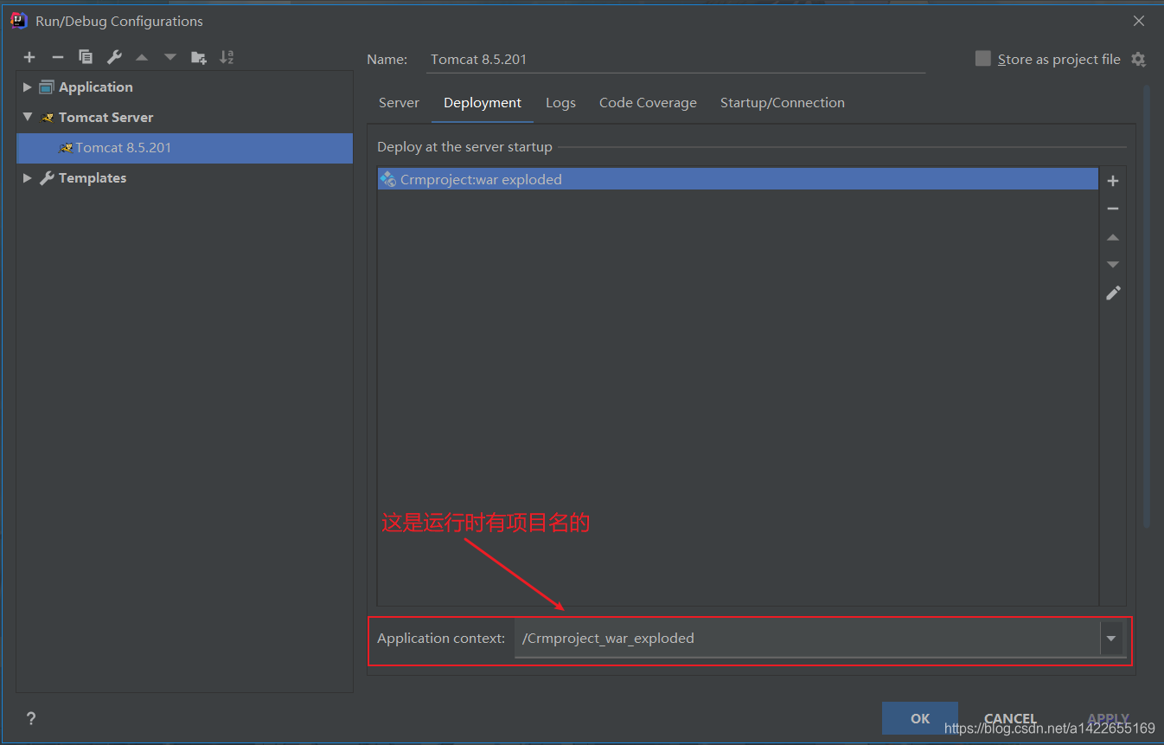Viewport: 1164px width, 745px height.
Task: Click the APPLY button
Action: point(1109,718)
